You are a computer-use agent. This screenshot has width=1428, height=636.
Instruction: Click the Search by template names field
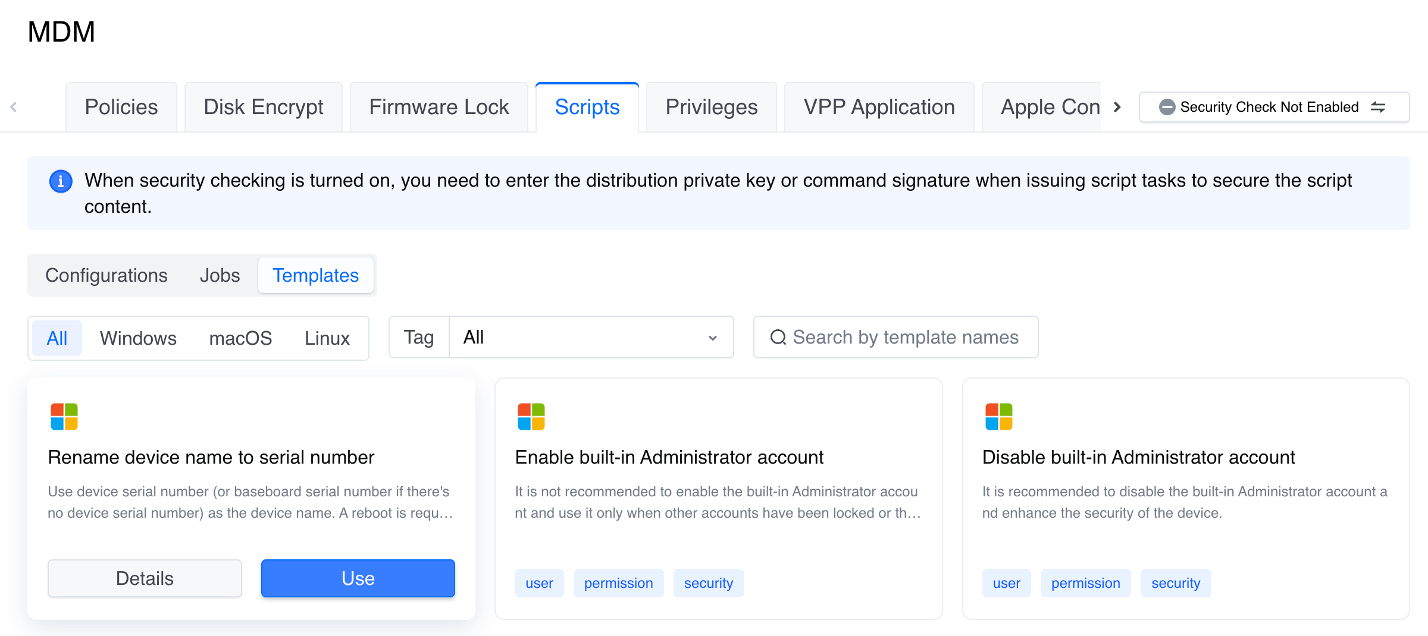coord(906,338)
